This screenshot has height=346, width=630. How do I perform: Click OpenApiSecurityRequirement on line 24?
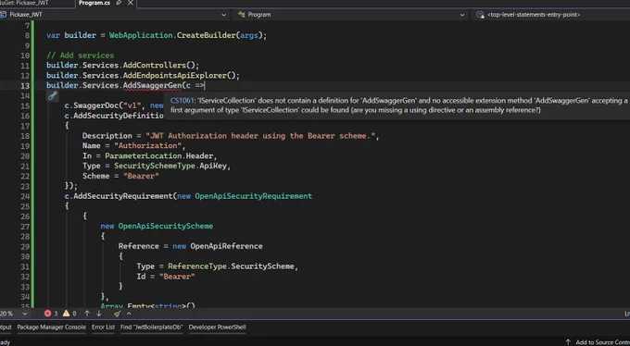pos(254,196)
